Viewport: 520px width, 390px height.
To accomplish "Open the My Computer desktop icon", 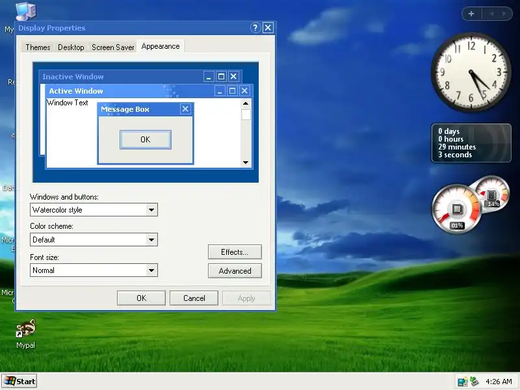I will coord(26,10).
